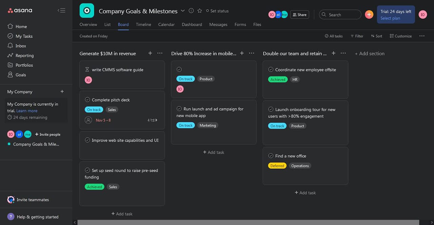Click the orange quick add button
434x225 pixels.
[x=369, y=15]
